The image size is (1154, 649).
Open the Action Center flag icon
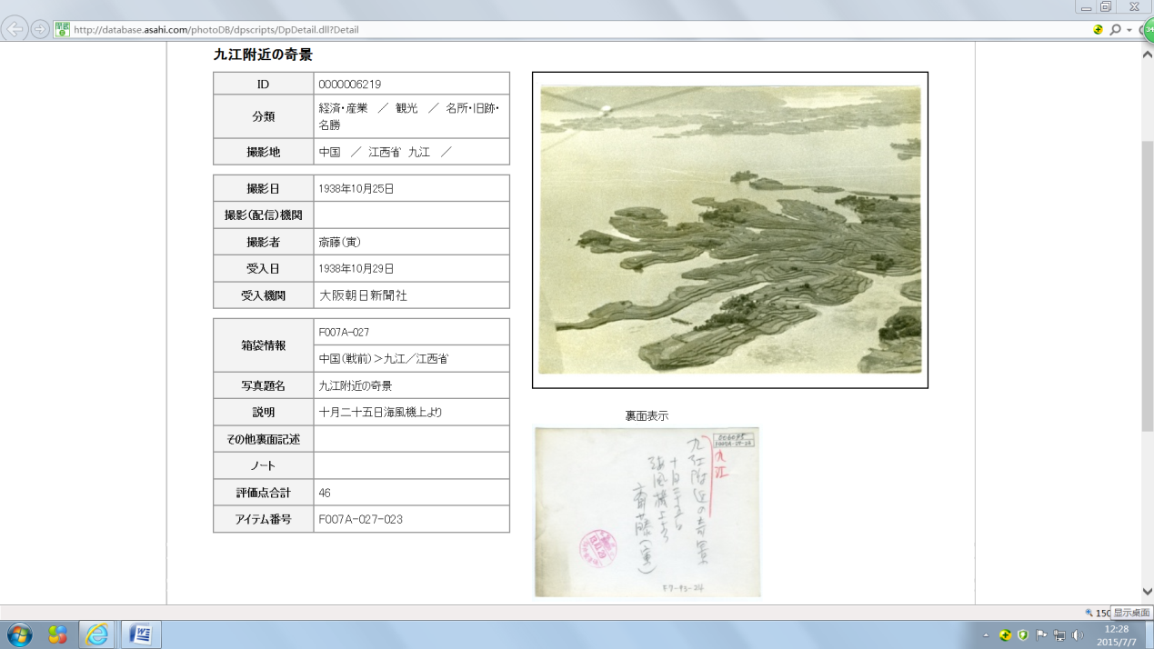pyautogui.click(x=1042, y=635)
